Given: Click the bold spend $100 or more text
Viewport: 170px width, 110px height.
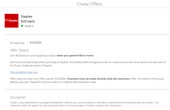Looking at the screenshot, I should coord(75,55).
